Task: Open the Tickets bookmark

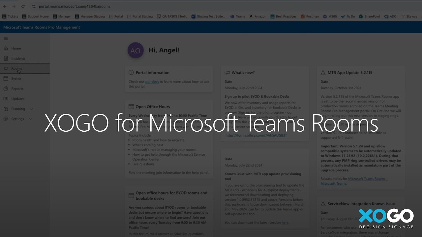Action: coord(10,16)
